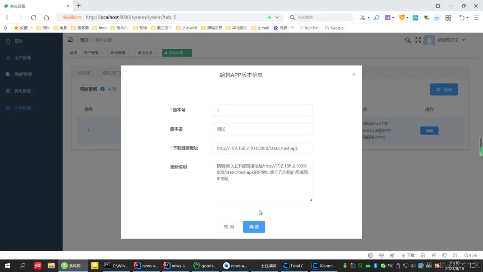Open the scissors tool dropdown arrow
Screen dimensions: 483x272
pos(368,18)
